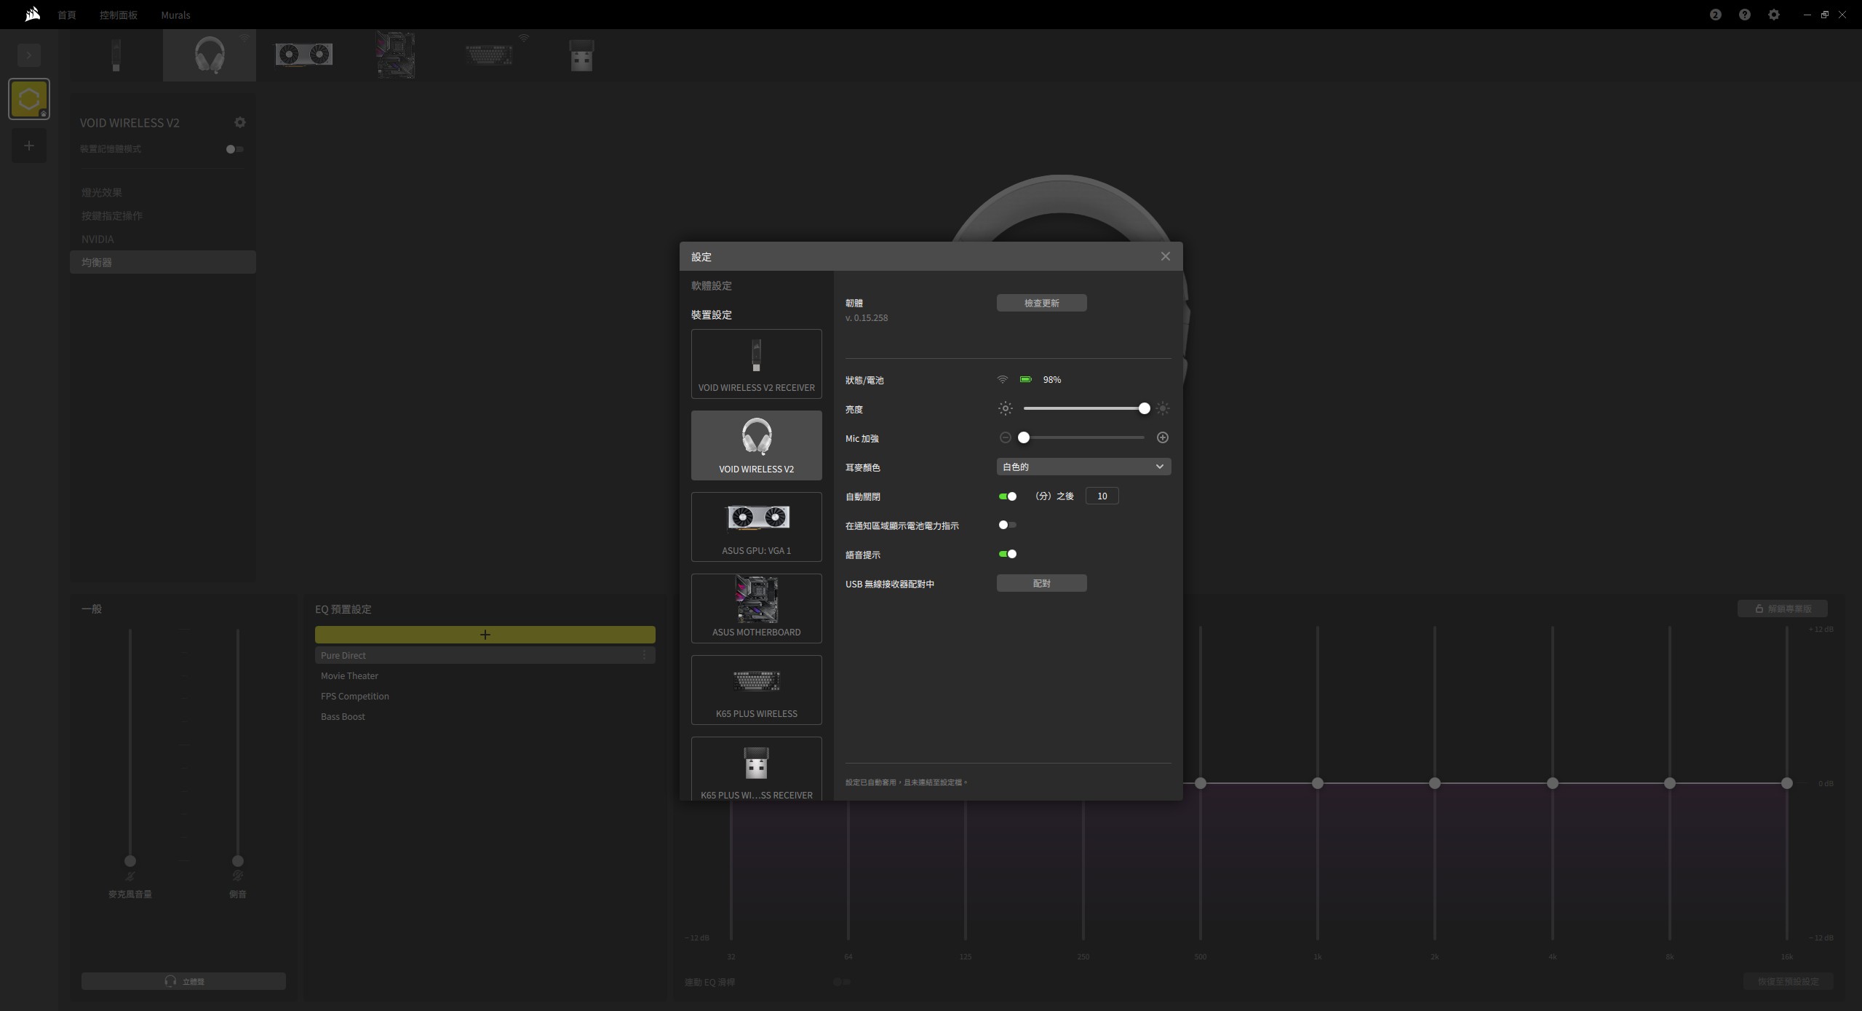Click the battery status icon
The image size is (1862, 1011).
[1025, 379]
